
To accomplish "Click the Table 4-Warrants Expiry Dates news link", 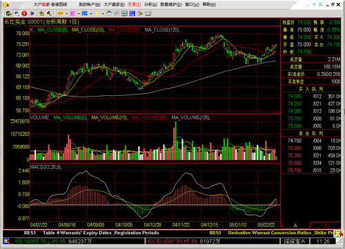I will click(101, 233).
